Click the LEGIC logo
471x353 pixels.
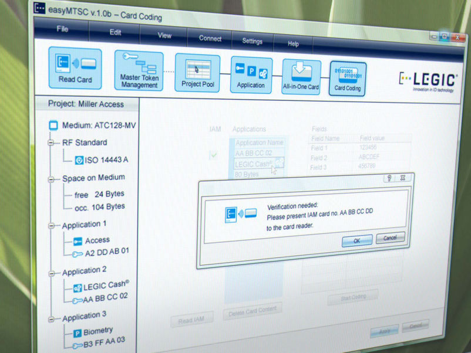coord(428,82)
